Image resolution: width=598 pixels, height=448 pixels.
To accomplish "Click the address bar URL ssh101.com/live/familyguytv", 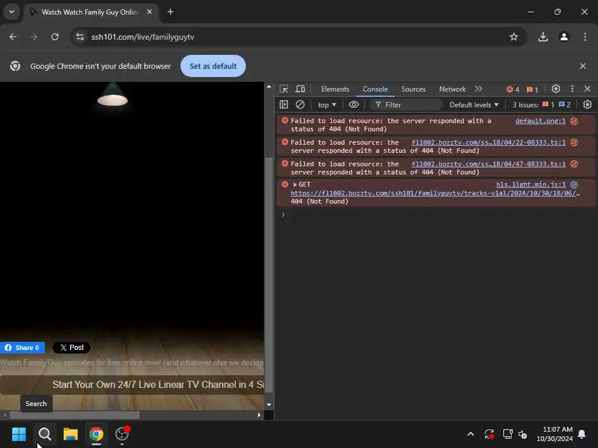I will pos(142,37).
